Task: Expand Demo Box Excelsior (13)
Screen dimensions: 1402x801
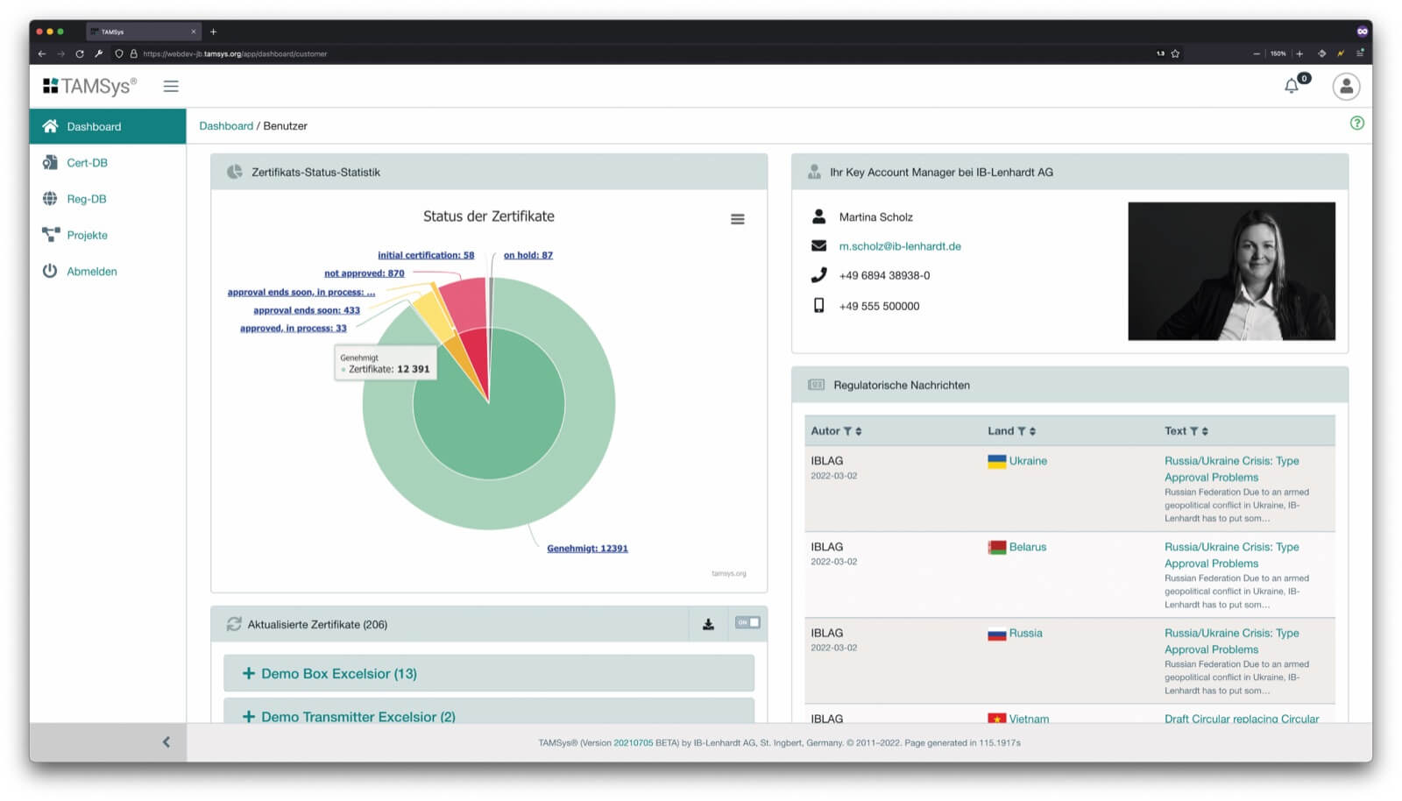Action: (x=489, y=673)
